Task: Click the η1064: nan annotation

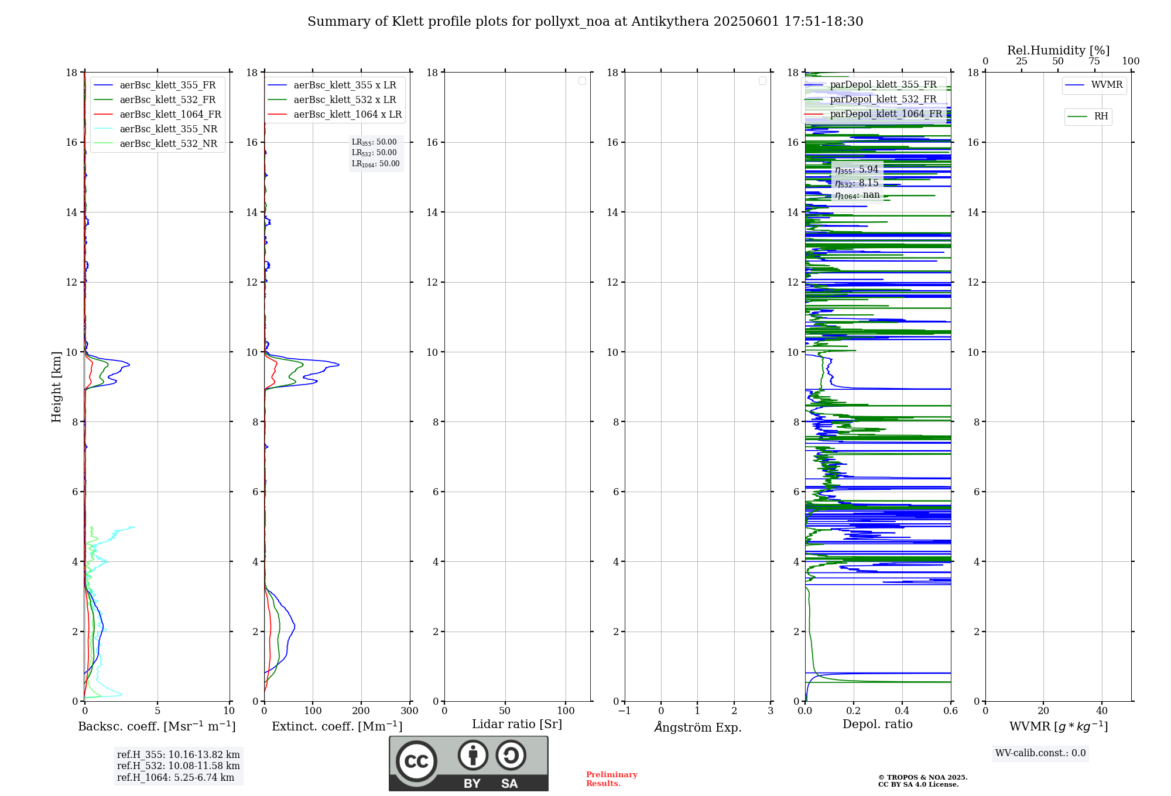Action: tap(857, 195)
